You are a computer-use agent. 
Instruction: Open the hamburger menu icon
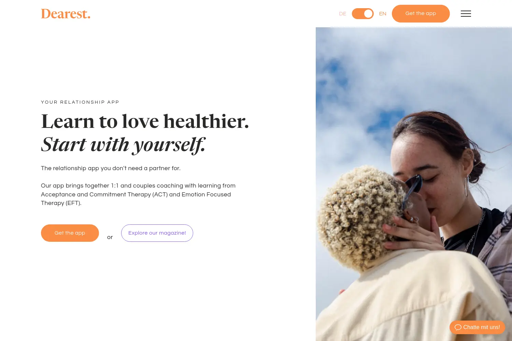point(466,14)
